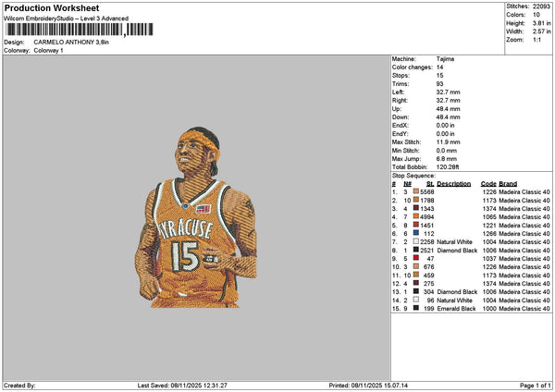Click the St. column header
This screenshot has width=555, height=392.
coord(430,184)
